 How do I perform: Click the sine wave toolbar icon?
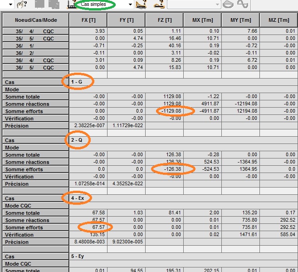[x=243, y=4]
